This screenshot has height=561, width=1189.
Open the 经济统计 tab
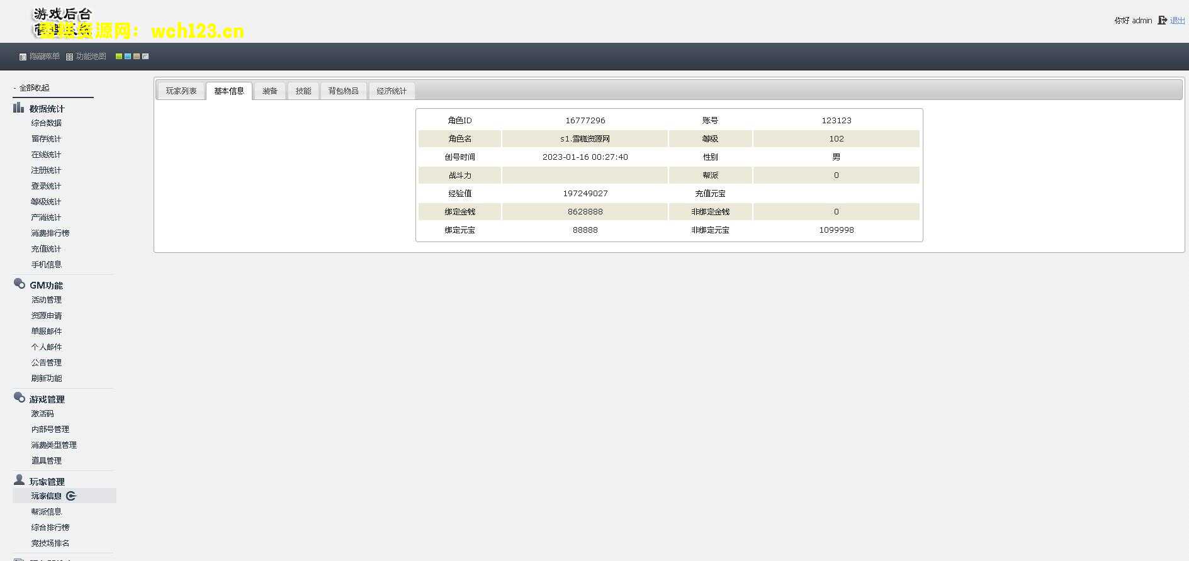[392, 91]
